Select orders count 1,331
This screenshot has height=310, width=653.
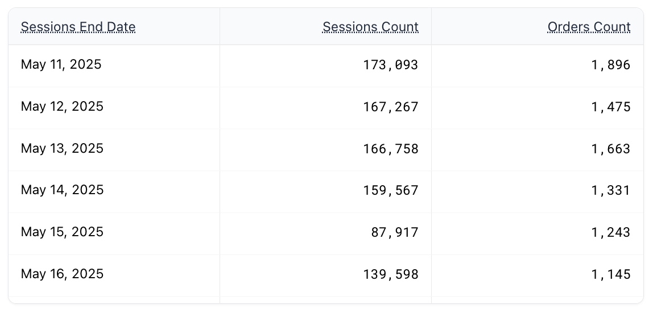click(x=611, y=191)
